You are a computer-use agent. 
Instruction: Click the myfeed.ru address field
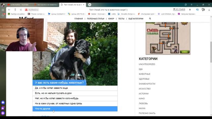pos(33,10)
